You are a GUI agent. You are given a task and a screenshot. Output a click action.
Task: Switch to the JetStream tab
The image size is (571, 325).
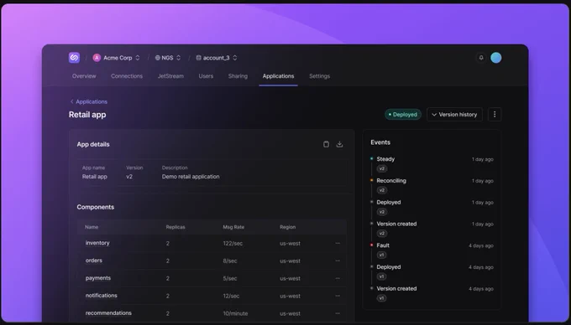(170, 76)
